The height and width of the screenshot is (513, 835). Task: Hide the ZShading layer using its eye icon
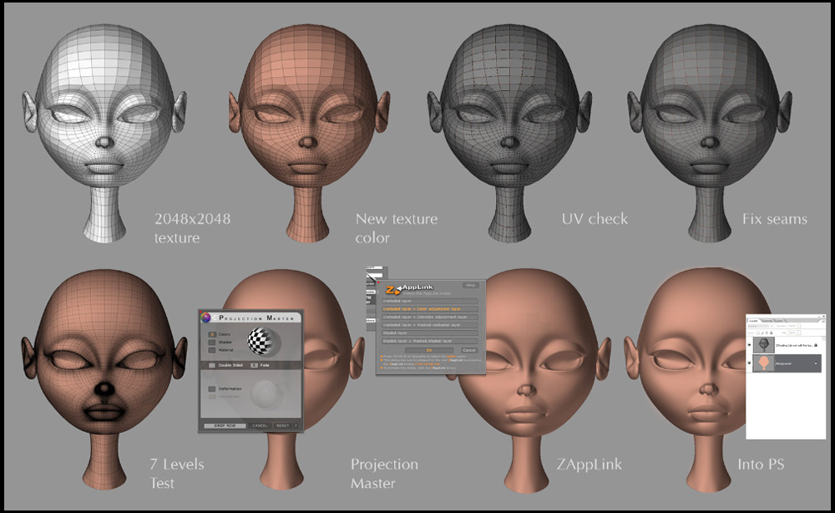(750, 344)
